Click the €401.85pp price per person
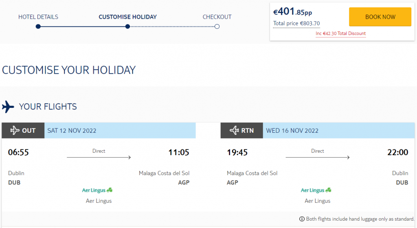 292,12
